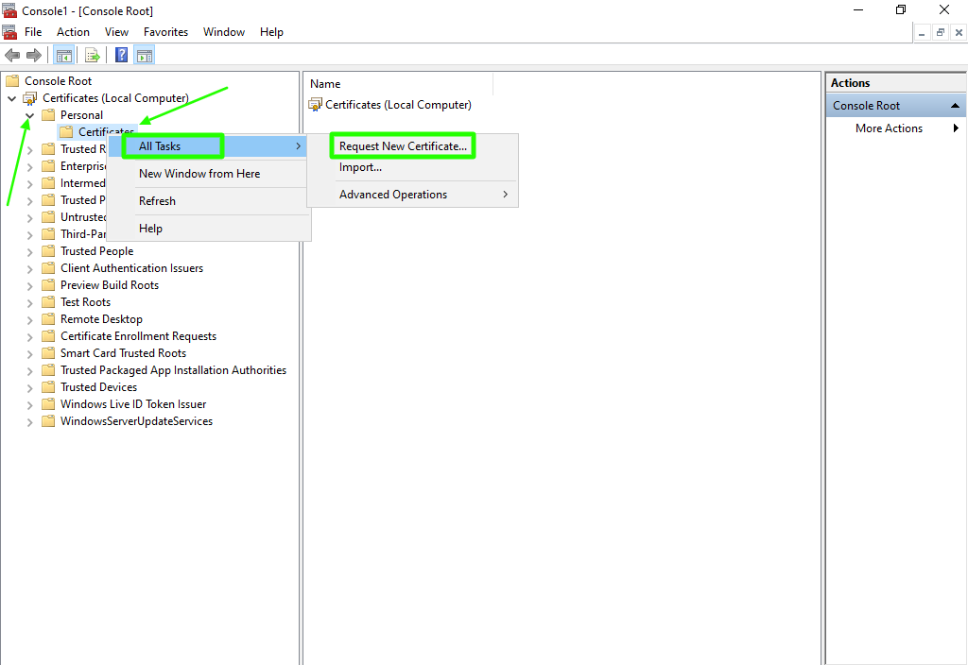
Task: Open More Actions in Actions pane
Action: tap(889, 128)
